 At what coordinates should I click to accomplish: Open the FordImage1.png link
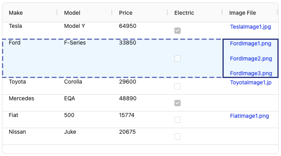point(250,43)
